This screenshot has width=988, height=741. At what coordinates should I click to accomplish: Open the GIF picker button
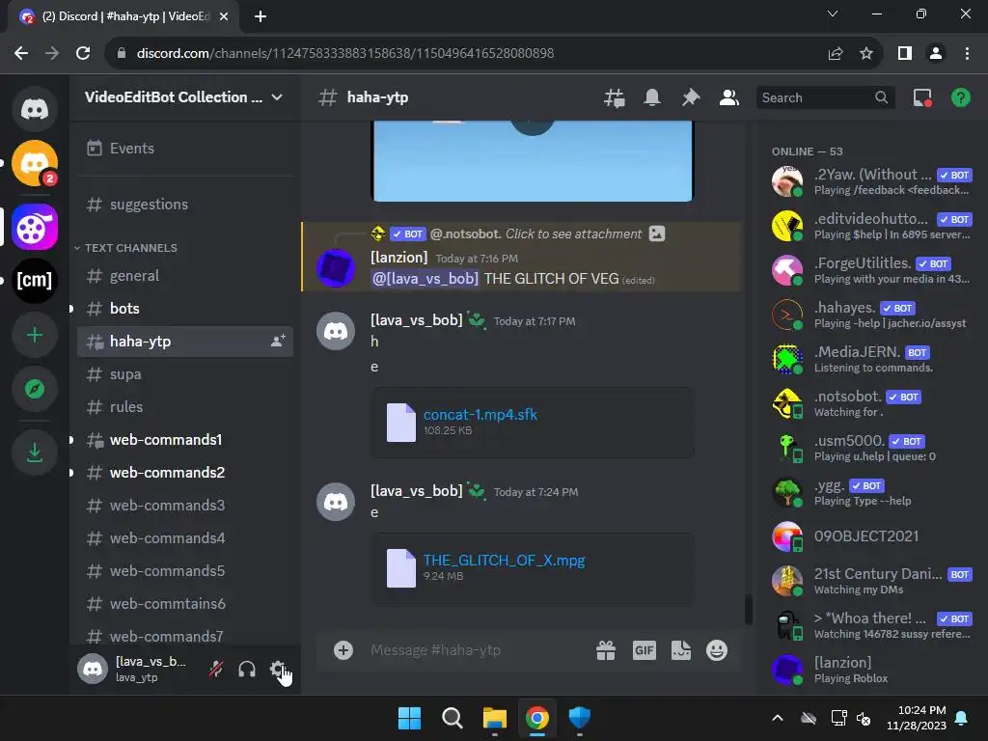pyautogui.click(x=644, y=650)
